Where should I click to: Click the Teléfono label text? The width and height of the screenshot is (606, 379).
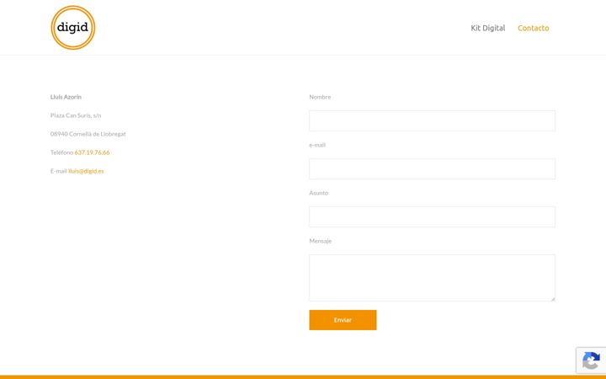pos(61,152)
